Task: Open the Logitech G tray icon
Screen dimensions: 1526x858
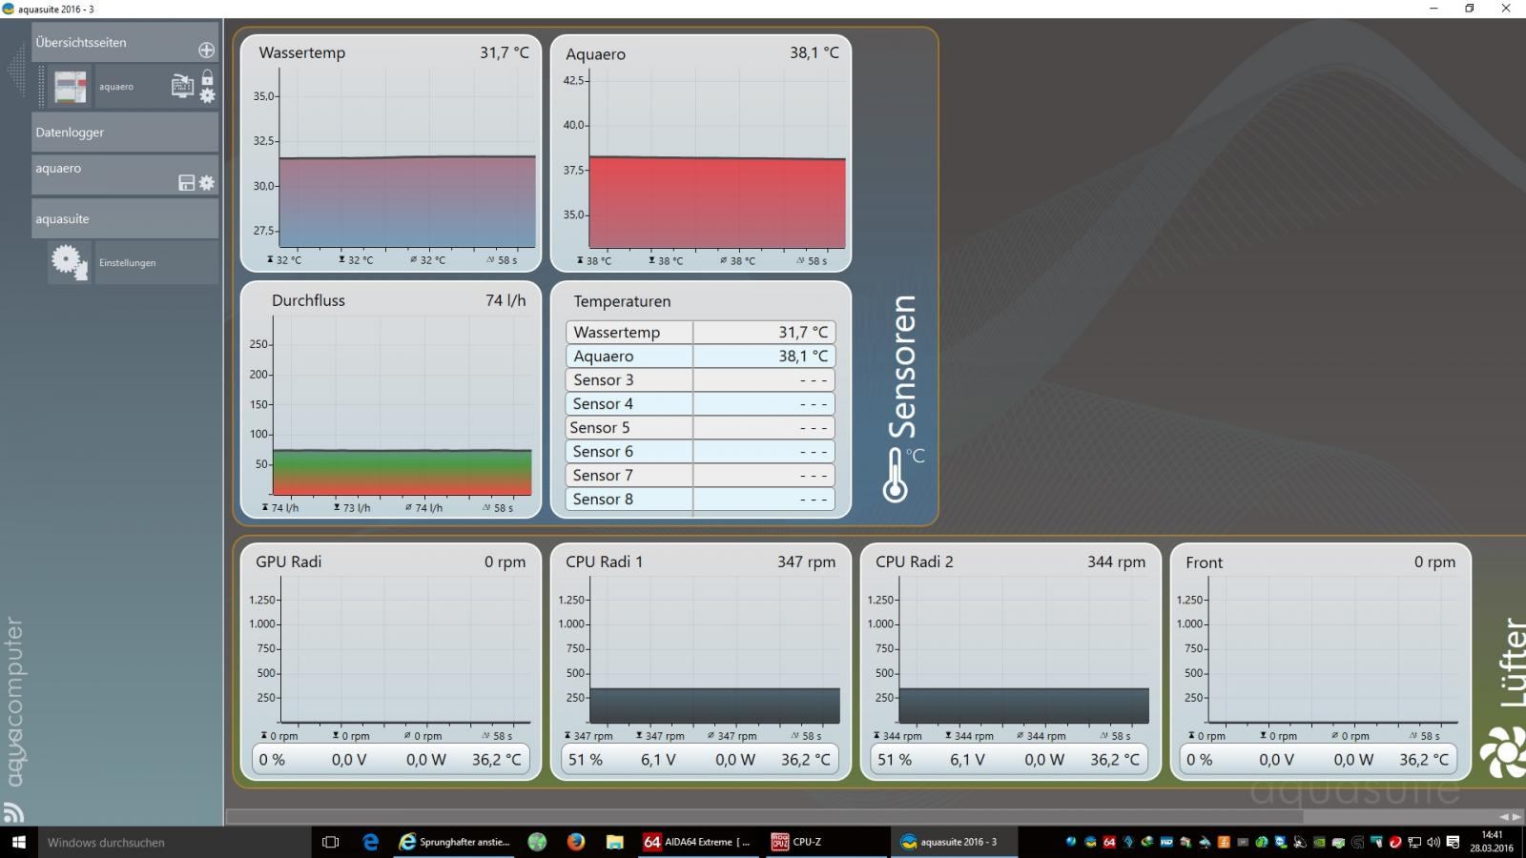Action: pos(1357,842)
